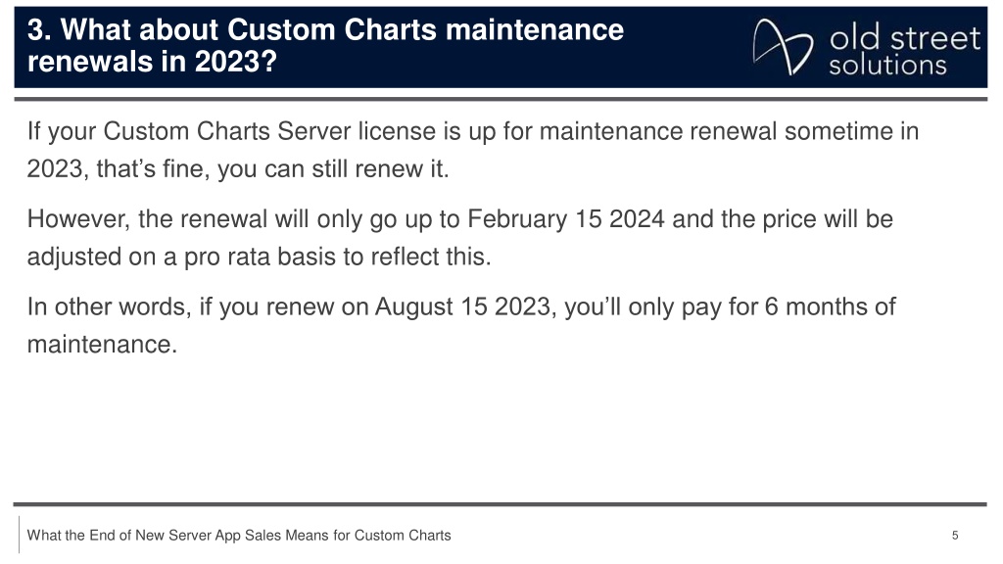Click the footer text about Server App Sales

(239, 536)
